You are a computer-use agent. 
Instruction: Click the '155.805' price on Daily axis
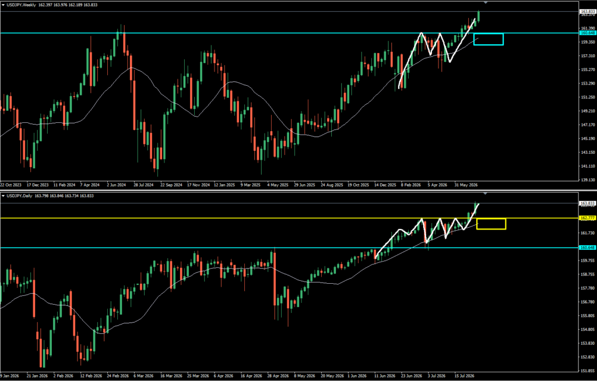click(588, 316)
